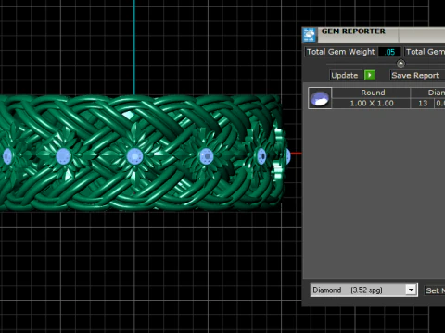This screenshot has height=333, width=445.
Task: Click the Update label
Action: click(345, 75)
